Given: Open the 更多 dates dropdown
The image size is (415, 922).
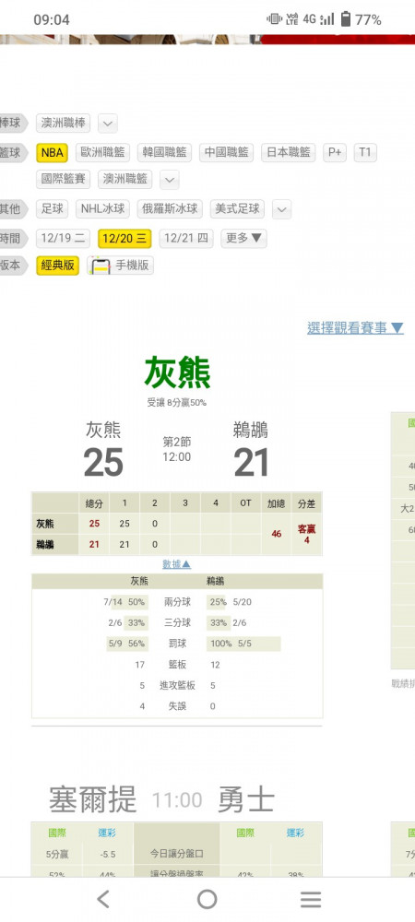Looking at the screenshot, I should 244,238.
